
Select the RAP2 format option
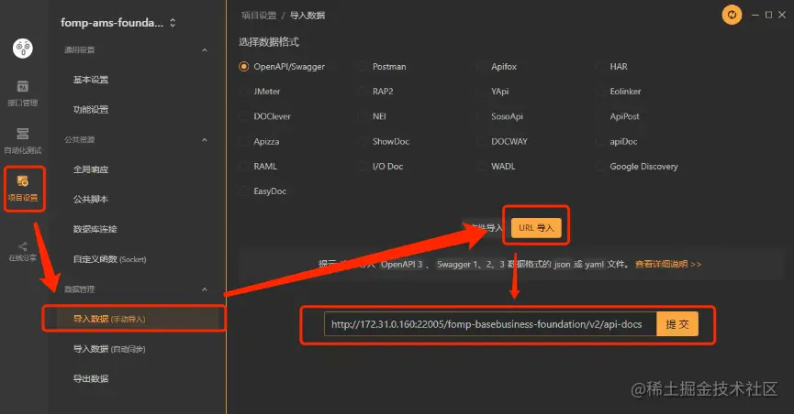pos(375,92)
